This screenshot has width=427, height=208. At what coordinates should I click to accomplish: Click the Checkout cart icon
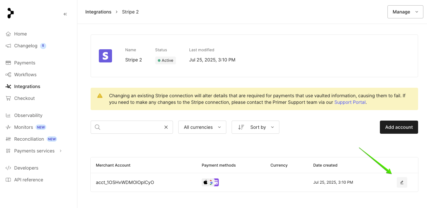coord(8,98)
